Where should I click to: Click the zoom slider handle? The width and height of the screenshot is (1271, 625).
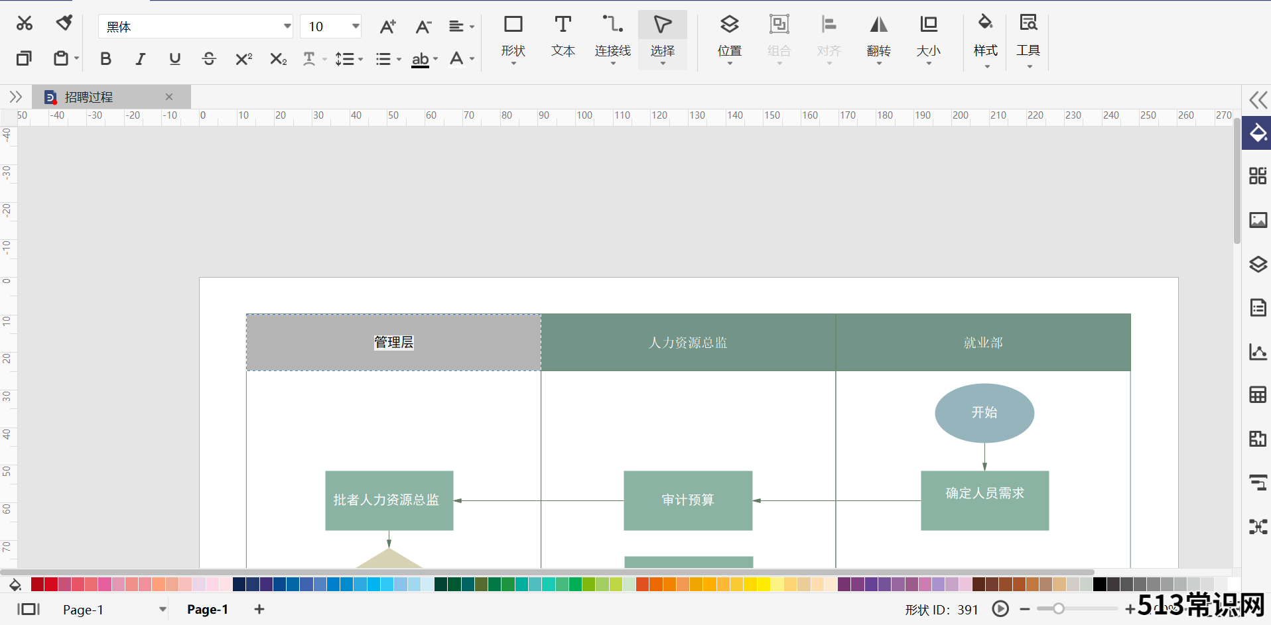[1059, 608]
